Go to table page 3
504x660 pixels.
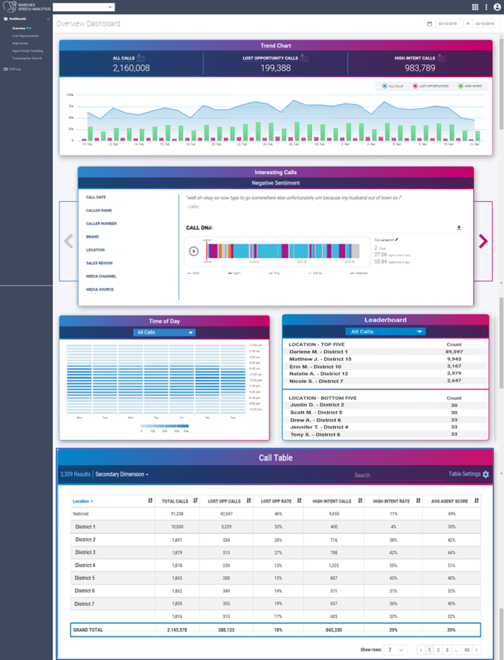[447, 650]
